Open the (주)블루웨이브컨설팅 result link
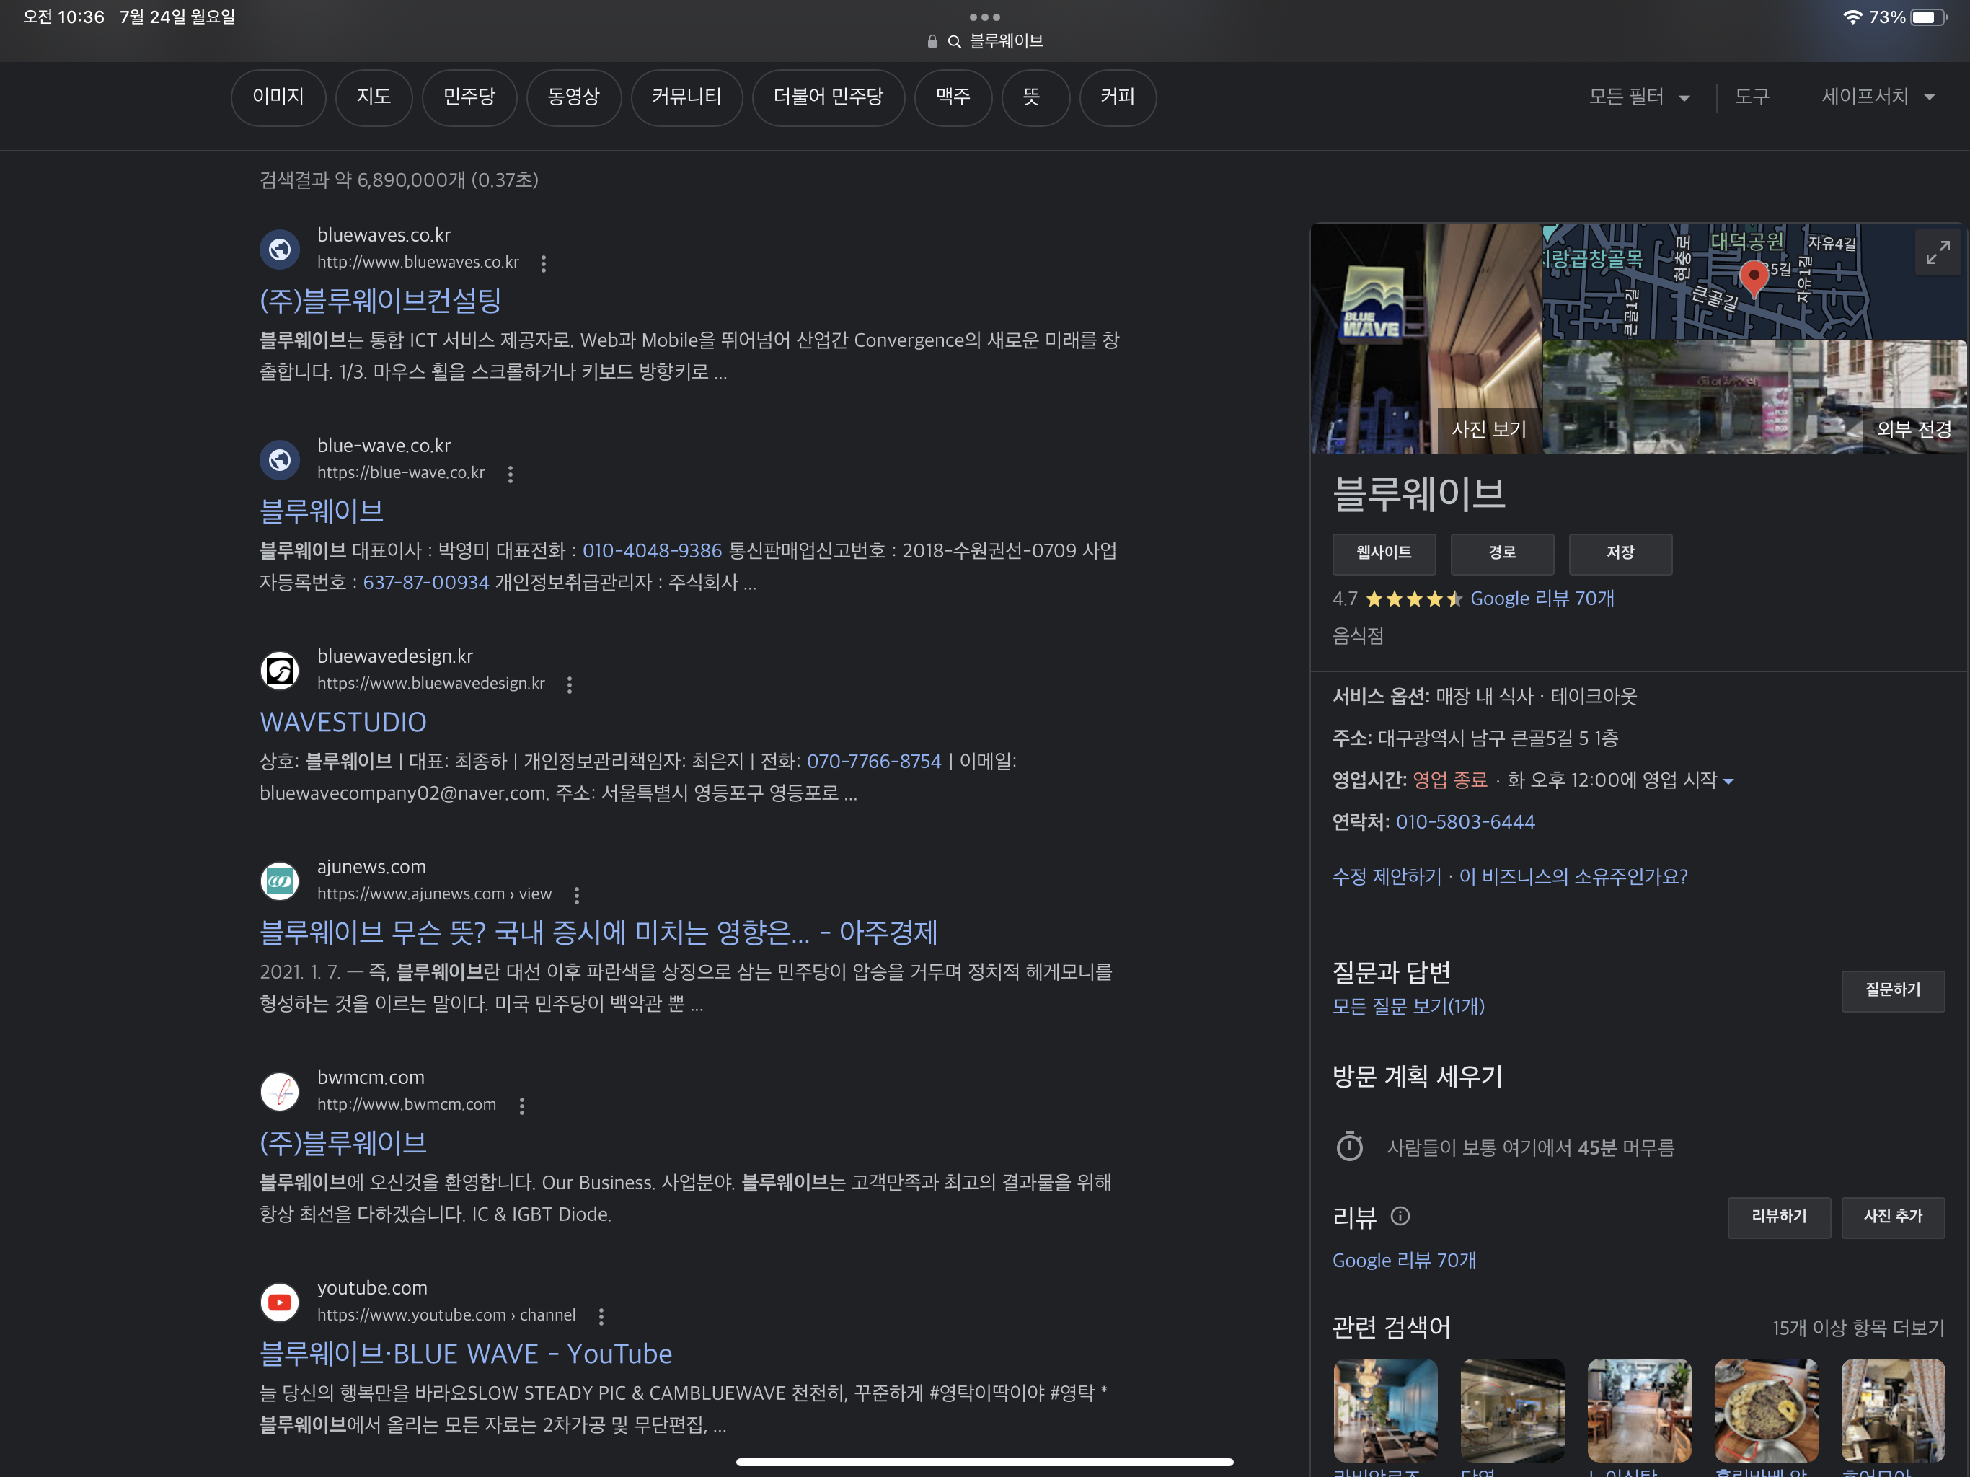Image resolution: width=1970 pixels, height=1477 pixels. 380,301
